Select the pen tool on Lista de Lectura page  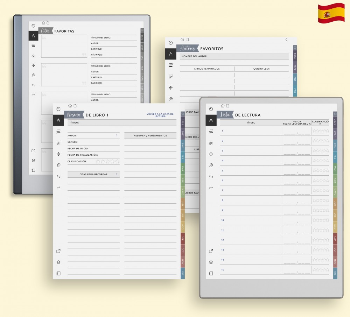[211, 120]
